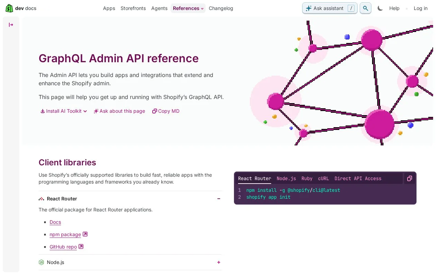
Task: Copy the code snippet with the copy icon
Action: pyautogui.click(x=410, y=178)
